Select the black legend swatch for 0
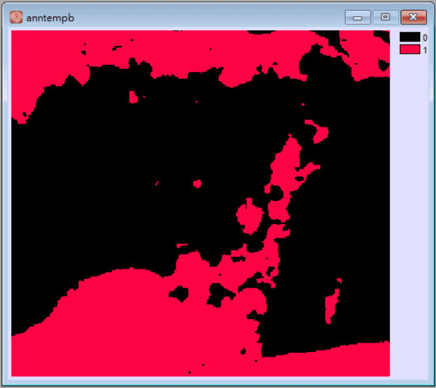Image resolution: width=436 pixels, height=388 pixels. tap(410, 37)
